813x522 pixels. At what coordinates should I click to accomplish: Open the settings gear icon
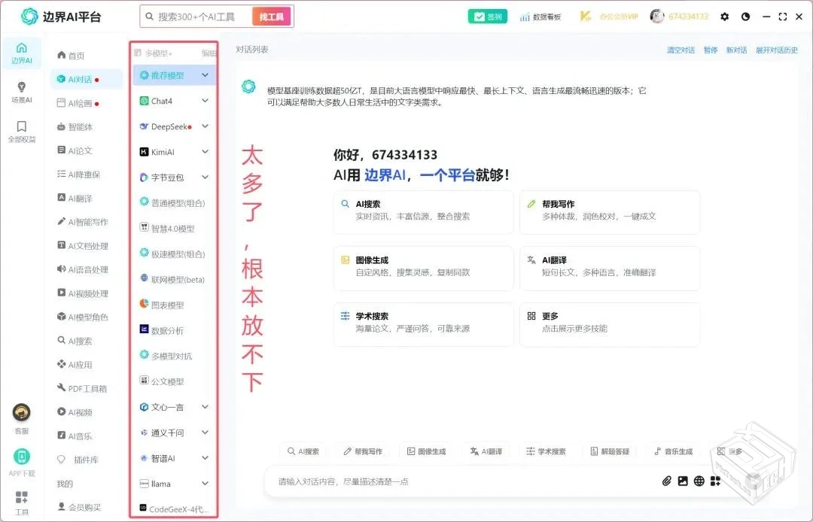point(724,16)
